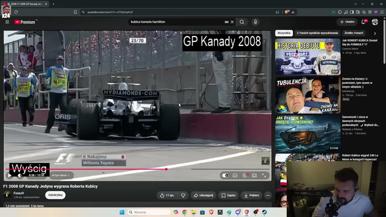Image resolution: width=386 pixels, height=217 pixels.
Task: Clear the search box text
Action: [232, 22]
